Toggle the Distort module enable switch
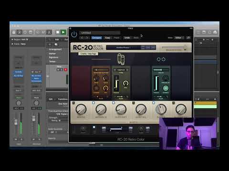Screen dimensions: 229x171 coord(114,103)
